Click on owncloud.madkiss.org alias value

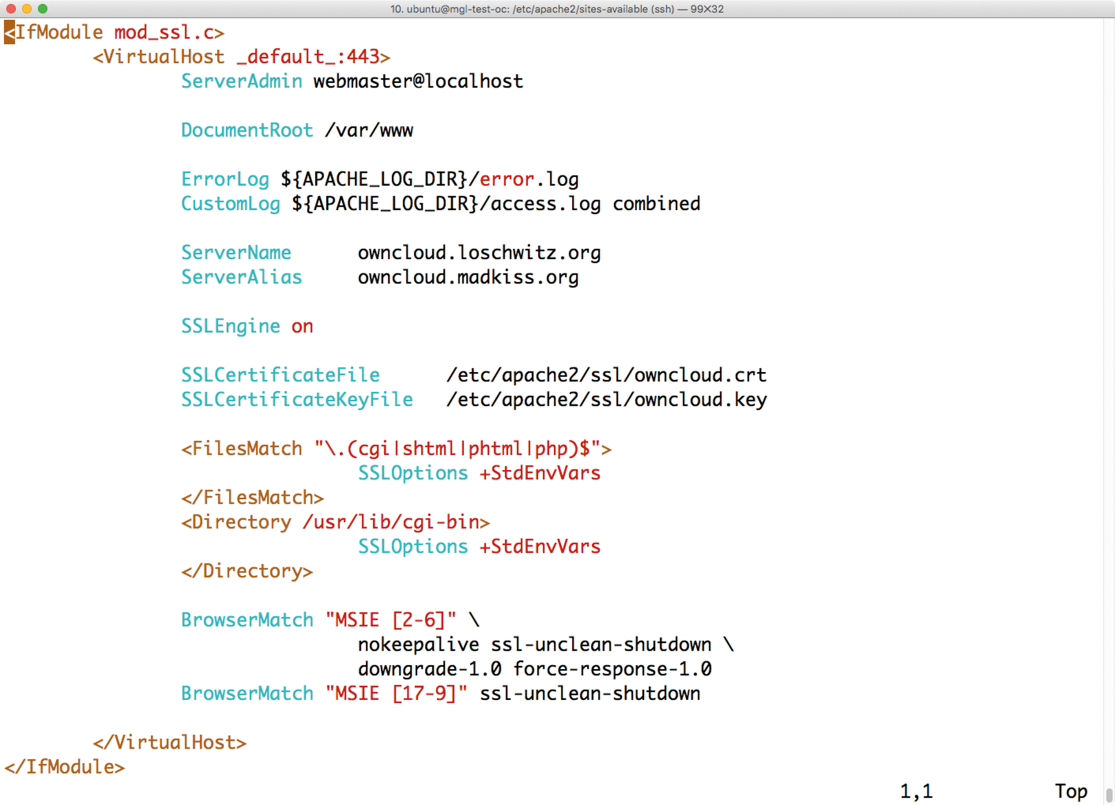[468, 277]
